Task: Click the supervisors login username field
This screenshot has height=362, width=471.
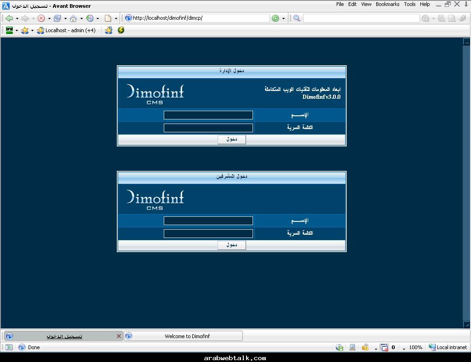Action: click(208, 221)
